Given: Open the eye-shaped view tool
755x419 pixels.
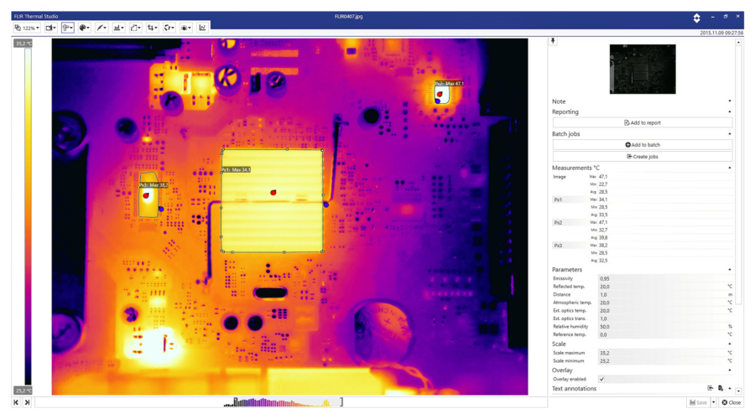Looking at the screenshot, I should point(186,28).
